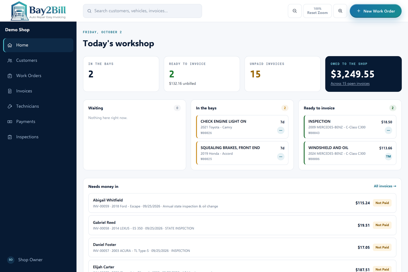The width and height of the screenshot is (408, 272).
Task: Click the zoom in magnifier icon
Action: 340,11
